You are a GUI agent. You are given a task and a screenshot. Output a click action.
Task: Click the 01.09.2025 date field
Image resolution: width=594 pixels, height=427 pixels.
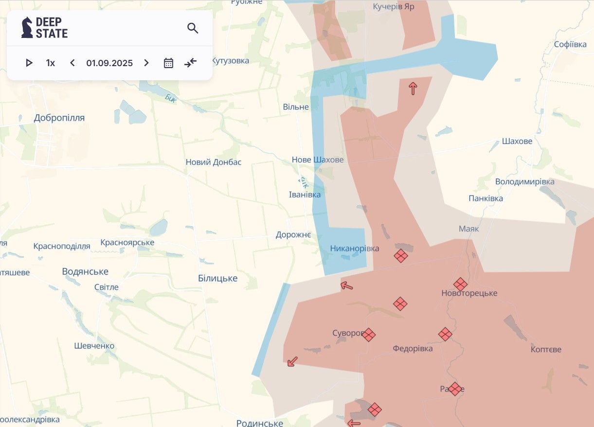pos(109,63)
